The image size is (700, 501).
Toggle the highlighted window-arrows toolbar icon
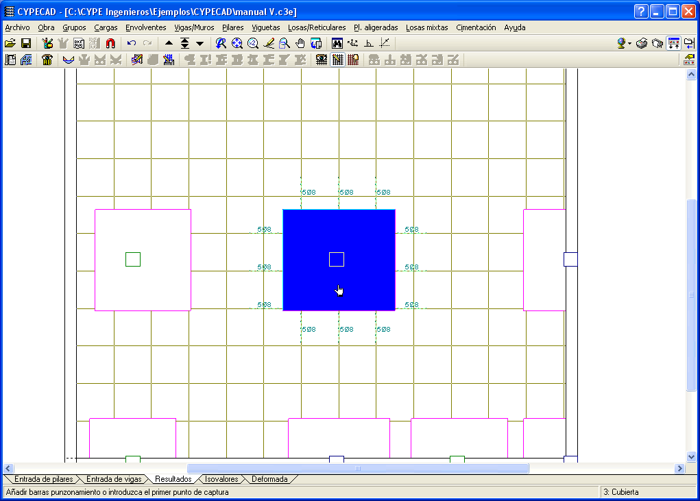point(674,43)
